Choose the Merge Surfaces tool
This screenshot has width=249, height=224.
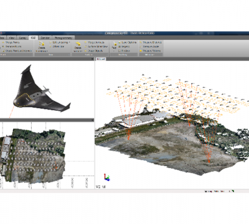point(95,42)
